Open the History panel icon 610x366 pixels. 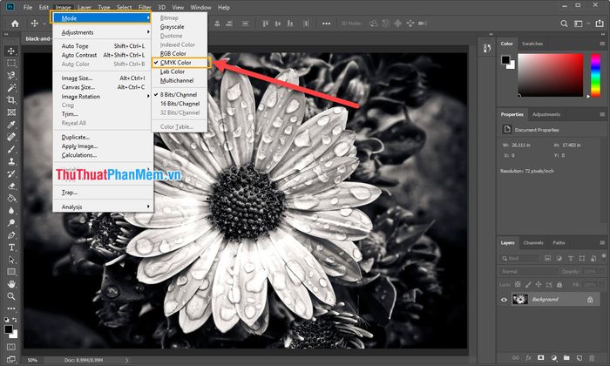(487, 48)
